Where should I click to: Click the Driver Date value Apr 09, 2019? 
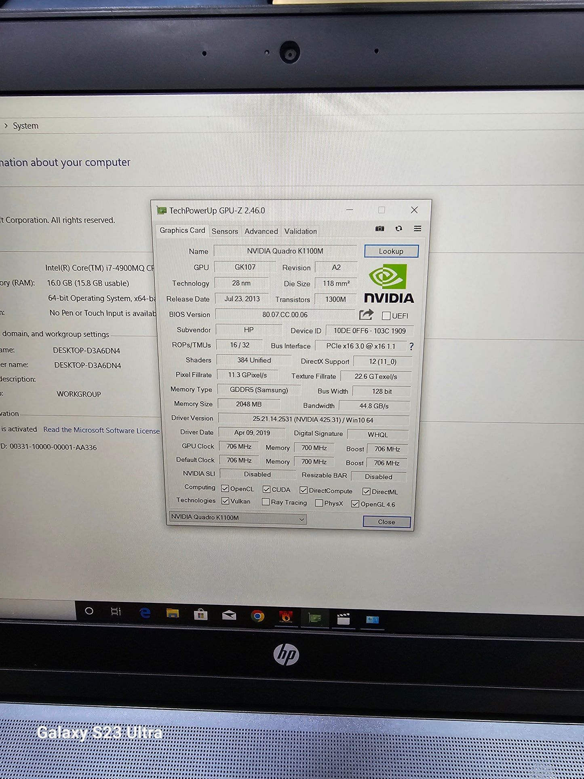click(252, 433)
